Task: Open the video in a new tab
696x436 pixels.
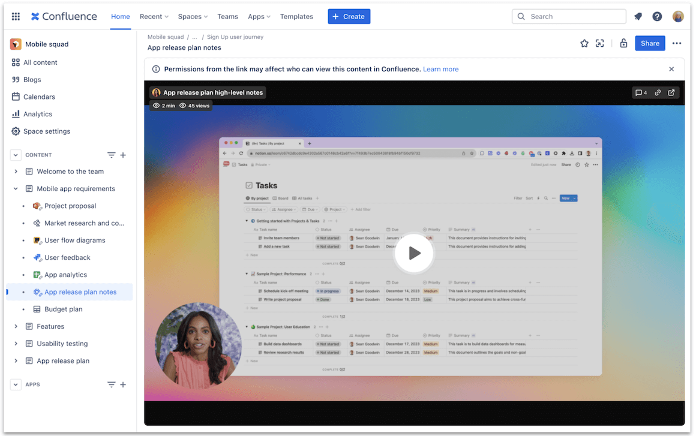Action: tap(671, 92)
